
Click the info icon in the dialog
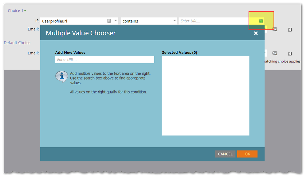(x=62, y=77)
